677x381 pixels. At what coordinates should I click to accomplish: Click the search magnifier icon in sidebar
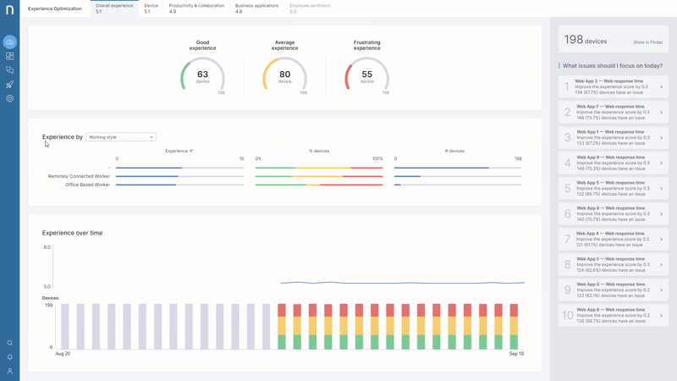(10, 343)
